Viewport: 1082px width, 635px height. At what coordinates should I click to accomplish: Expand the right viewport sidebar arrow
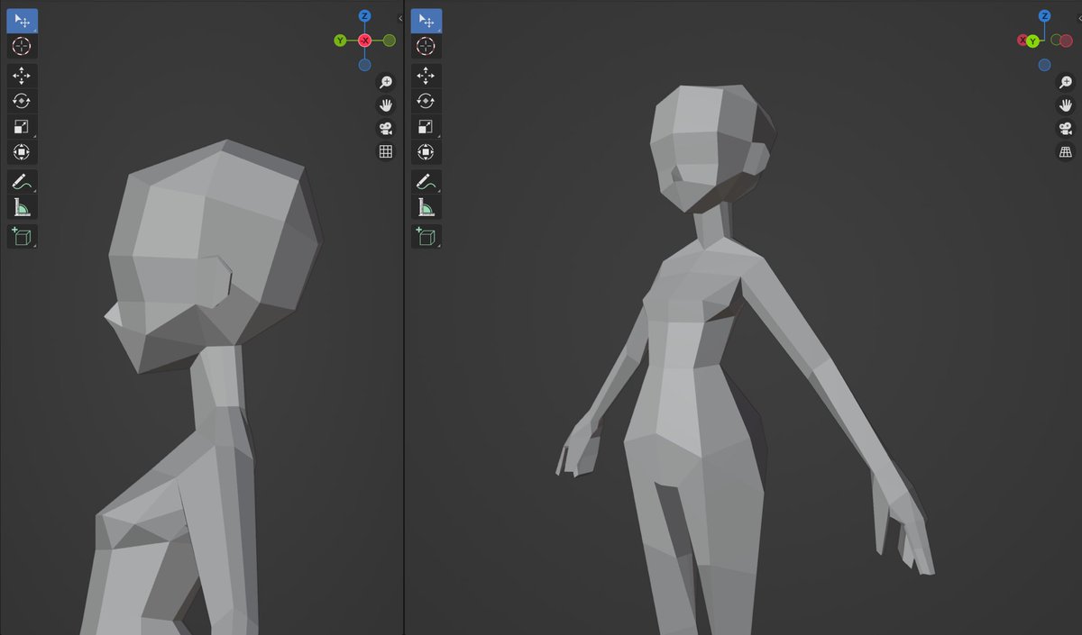[1078, 18]
